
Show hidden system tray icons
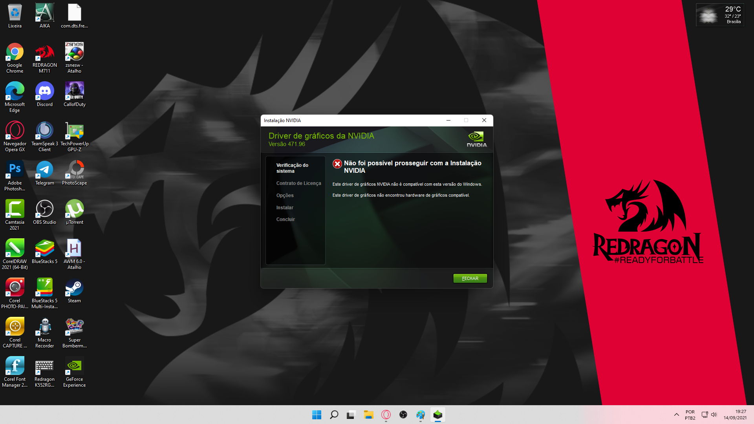point(676,415)
